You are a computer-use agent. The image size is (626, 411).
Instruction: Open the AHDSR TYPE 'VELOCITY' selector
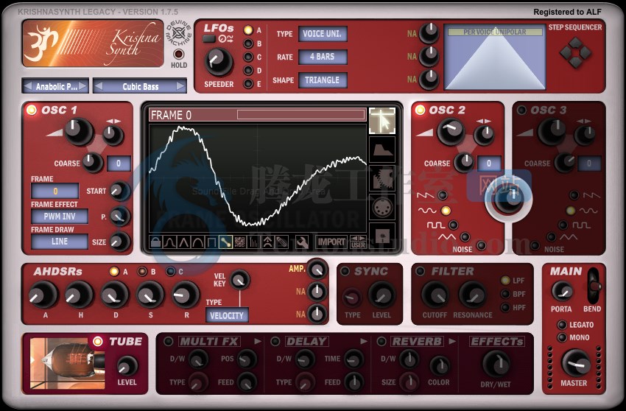[227, 315]
